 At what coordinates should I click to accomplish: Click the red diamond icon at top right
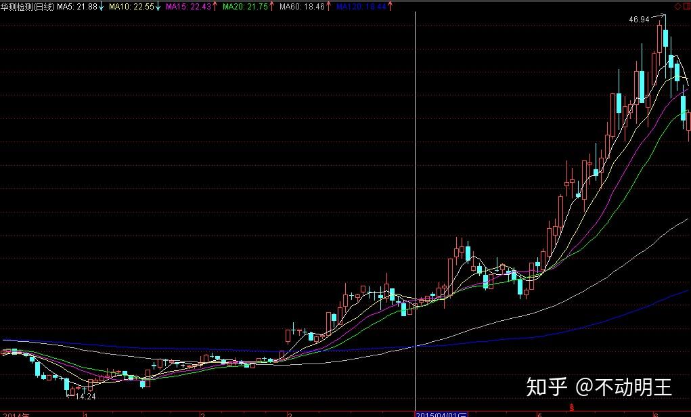click(x=677, y=6)
